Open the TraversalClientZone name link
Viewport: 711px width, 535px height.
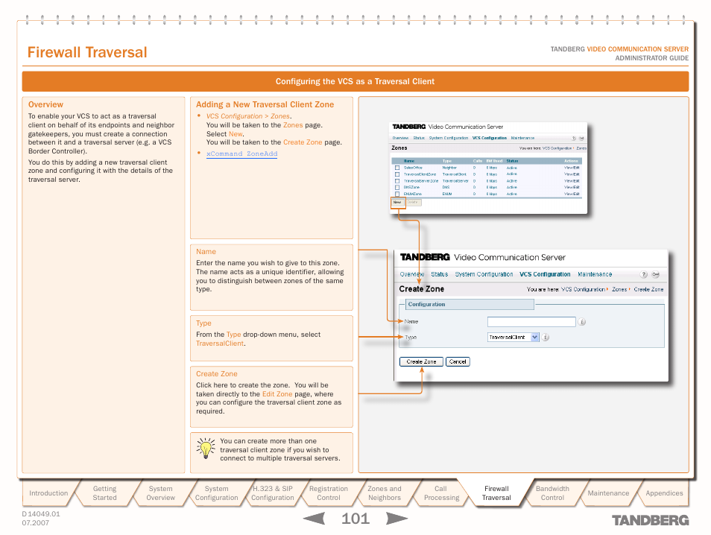tap(420, 174)
